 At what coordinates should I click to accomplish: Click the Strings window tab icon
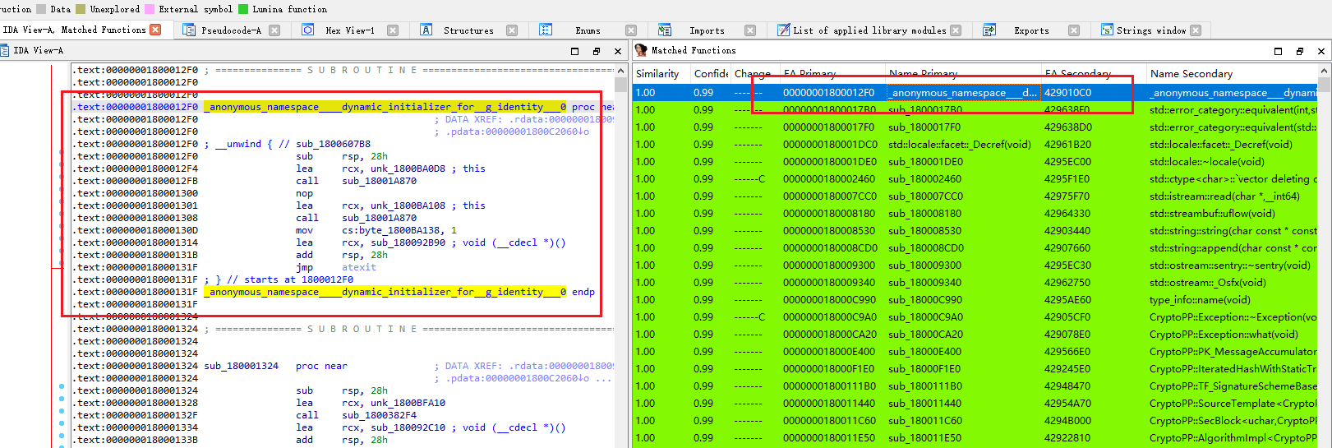(x=1108, y=30)
